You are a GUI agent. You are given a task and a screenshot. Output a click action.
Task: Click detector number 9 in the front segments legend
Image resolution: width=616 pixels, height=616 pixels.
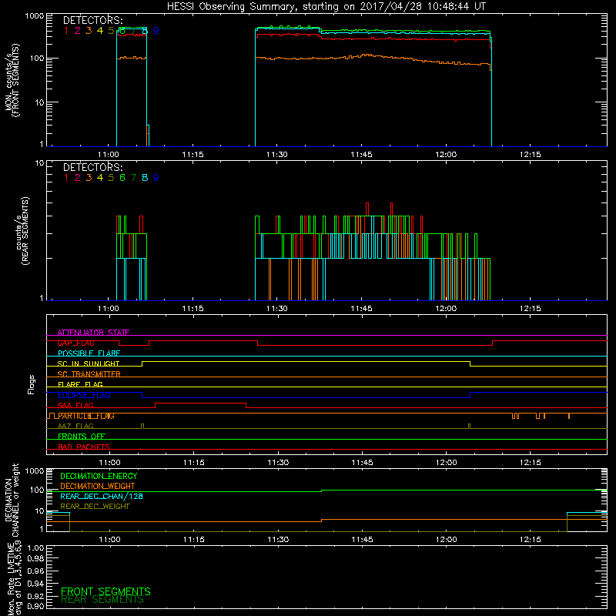coord(156,31)
